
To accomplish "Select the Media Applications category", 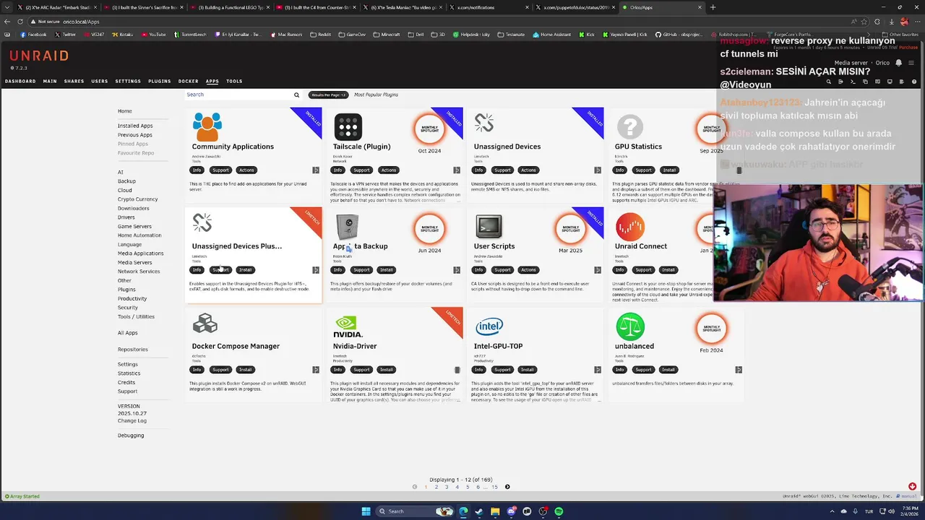I will coord(140,253).
